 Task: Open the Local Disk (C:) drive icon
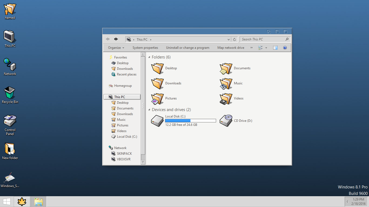coord(157,120)
